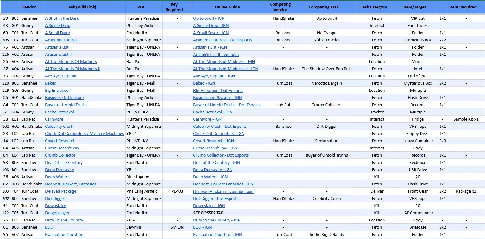Select the "Sample Kit x1" cell

pyautogui.click(x=466, y=119)
